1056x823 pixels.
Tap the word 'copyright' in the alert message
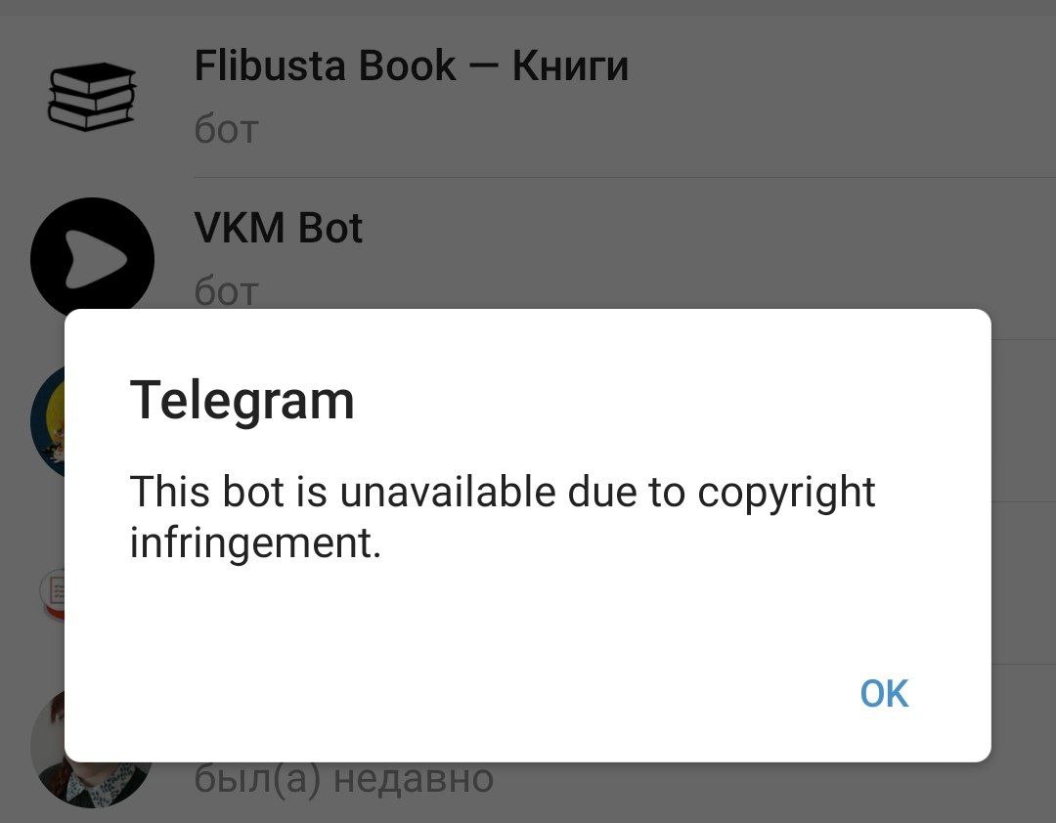coord(786,493)
